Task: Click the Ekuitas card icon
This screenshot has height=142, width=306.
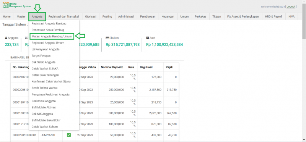Action: [107, 38]
